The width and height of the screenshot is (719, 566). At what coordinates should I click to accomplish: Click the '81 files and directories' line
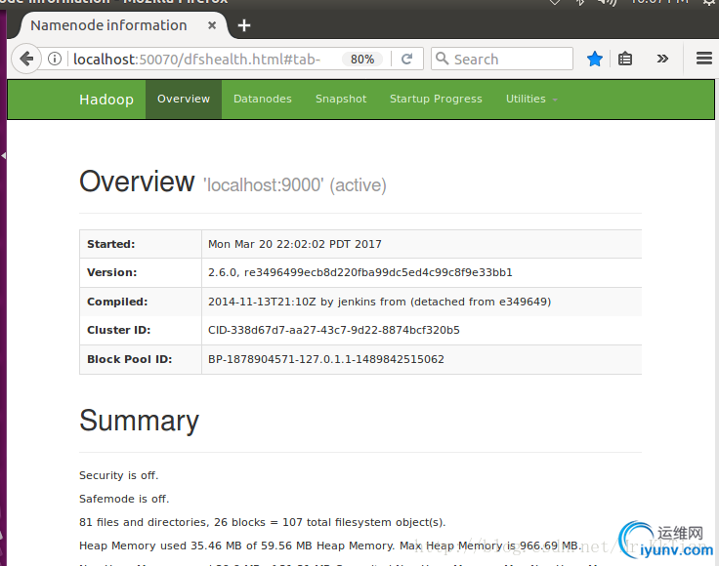tap(262, 522)
